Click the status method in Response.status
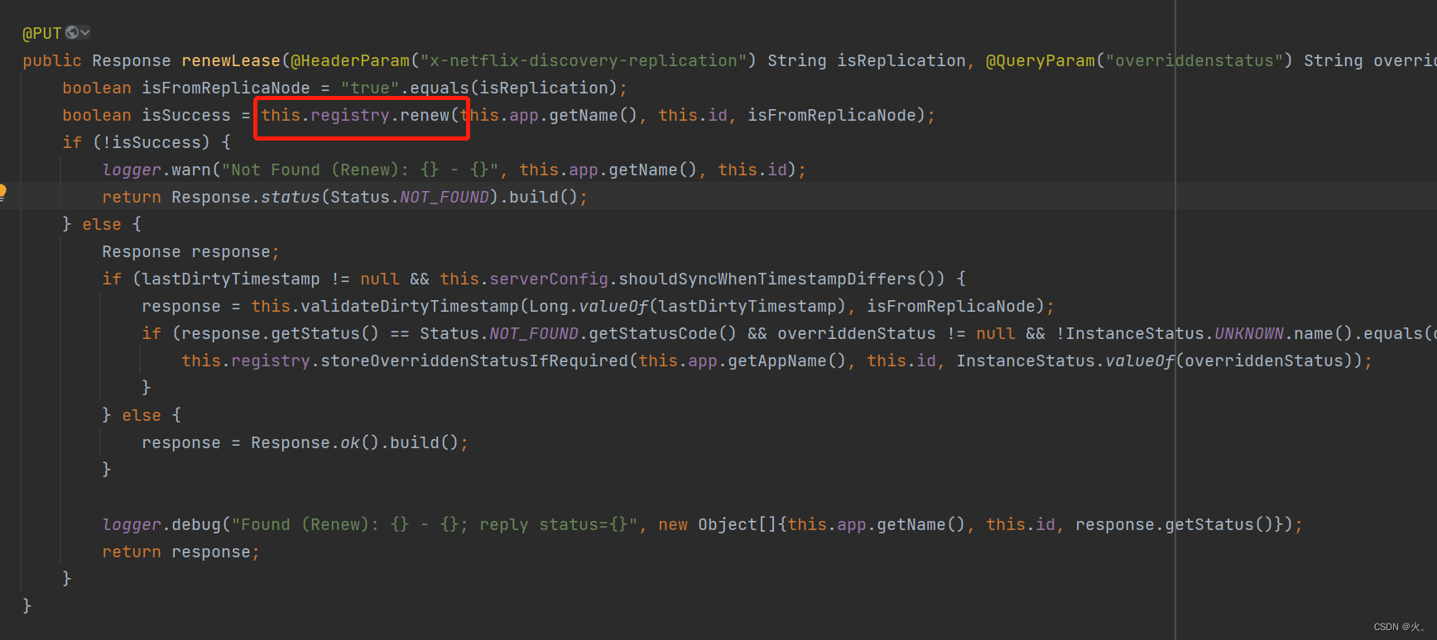This screenshot has width=1437, height=640. (291, 197)
